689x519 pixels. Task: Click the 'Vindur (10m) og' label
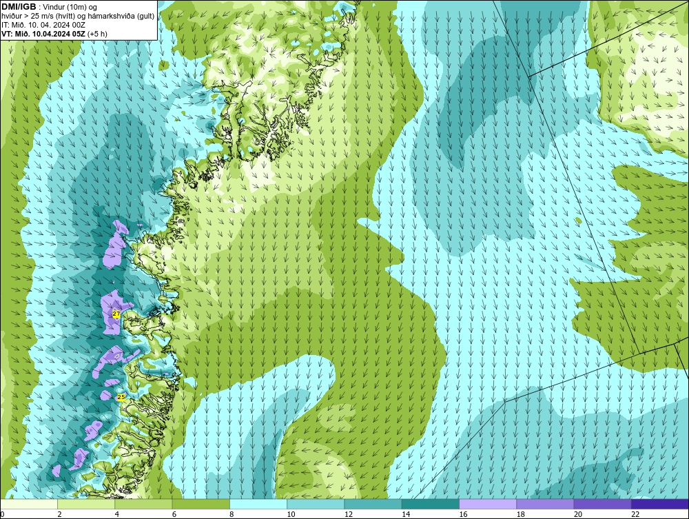point(70,8)
